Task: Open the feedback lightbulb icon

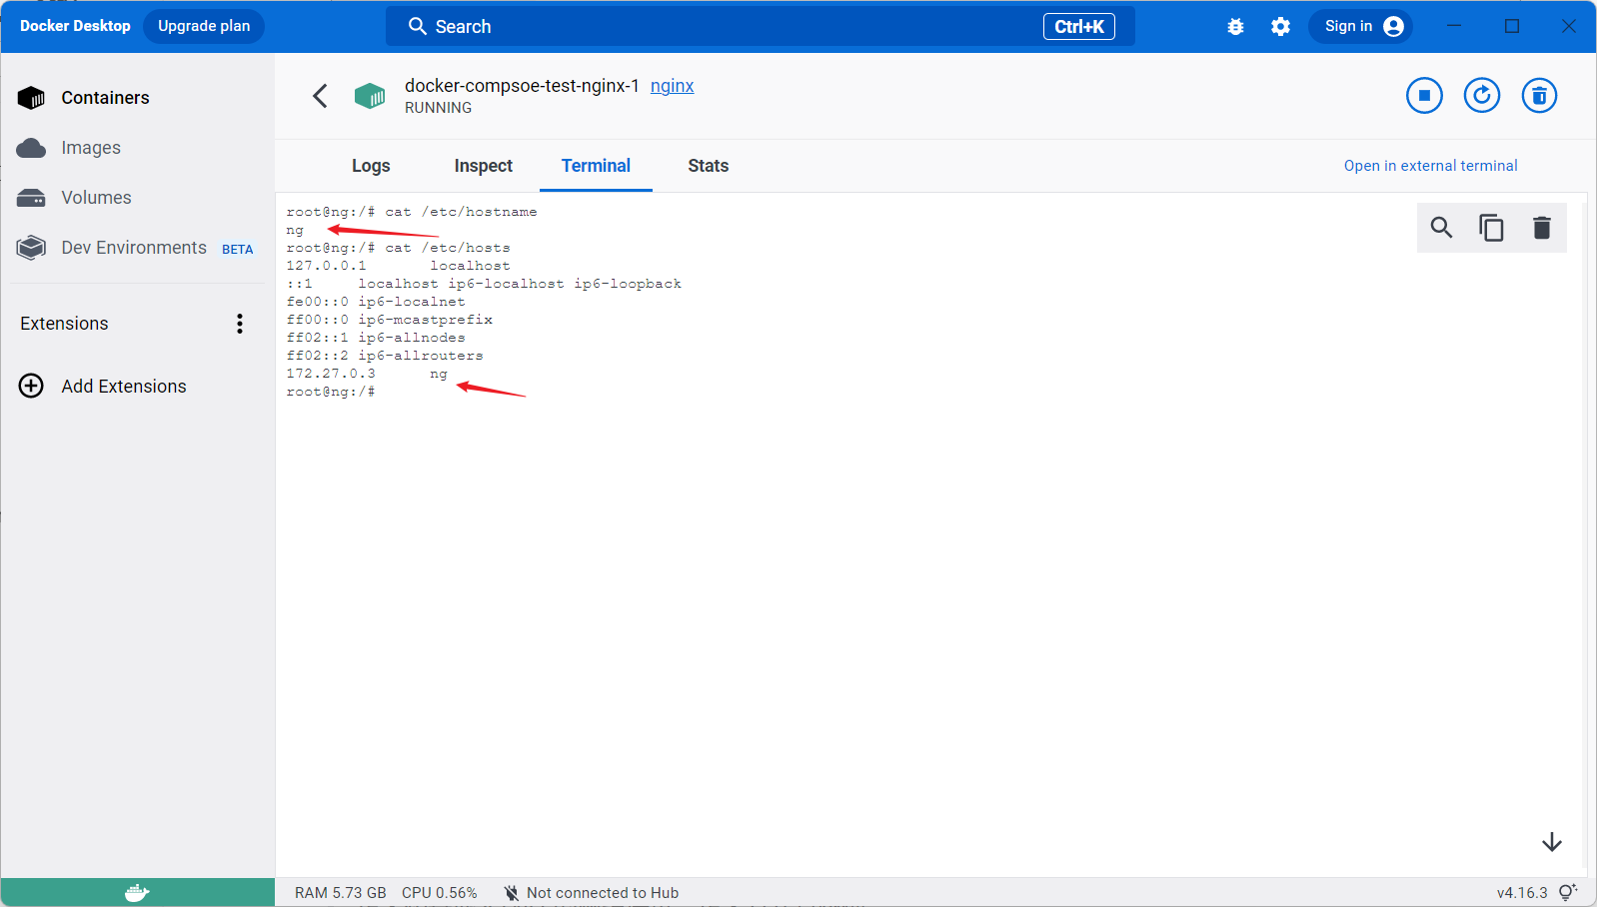Action: (x=1567, y=892)
